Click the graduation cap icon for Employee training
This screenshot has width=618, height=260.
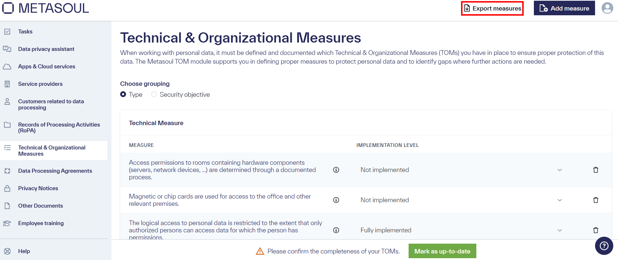click(x=7, y=223)
